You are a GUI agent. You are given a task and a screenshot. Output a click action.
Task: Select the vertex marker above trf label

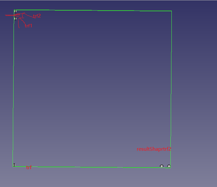(x=14, y=165)
